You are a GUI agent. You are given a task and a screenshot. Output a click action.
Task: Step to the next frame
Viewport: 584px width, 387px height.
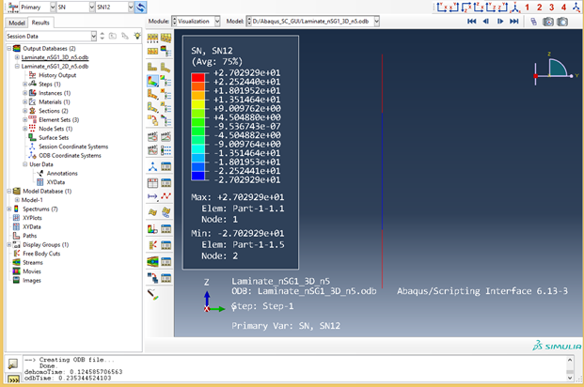[x=499, y=22]
